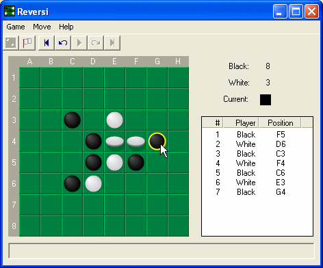This screenshot has width=323, height=268.
Task: Click empty board square D3
Action: coord(93,120)
